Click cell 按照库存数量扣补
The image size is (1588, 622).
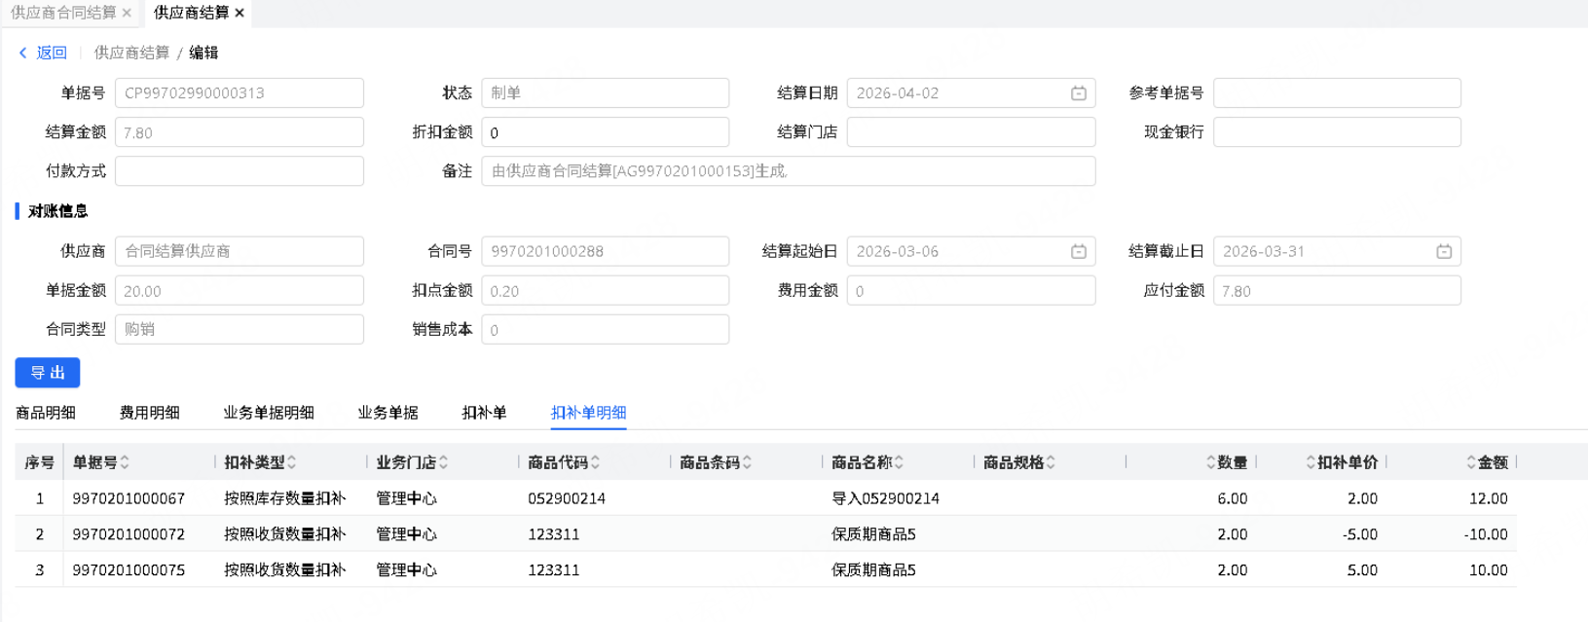click(284, 498)
